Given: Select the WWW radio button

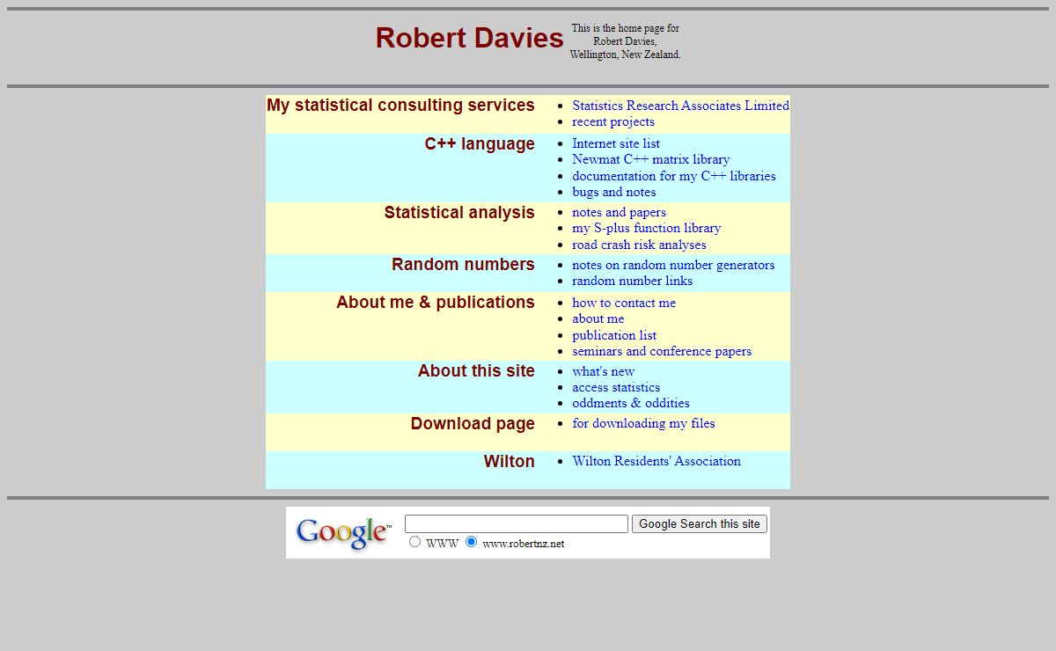Looking at the screenshot, I should (x=415, y=542).
